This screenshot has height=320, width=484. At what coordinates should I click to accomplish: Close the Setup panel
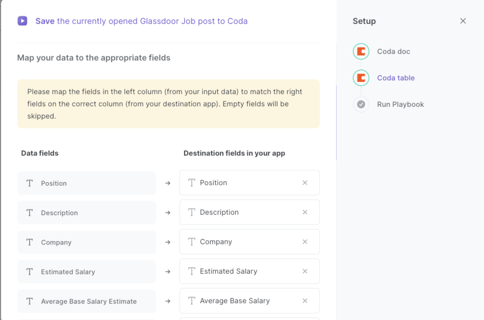(463, 21)
